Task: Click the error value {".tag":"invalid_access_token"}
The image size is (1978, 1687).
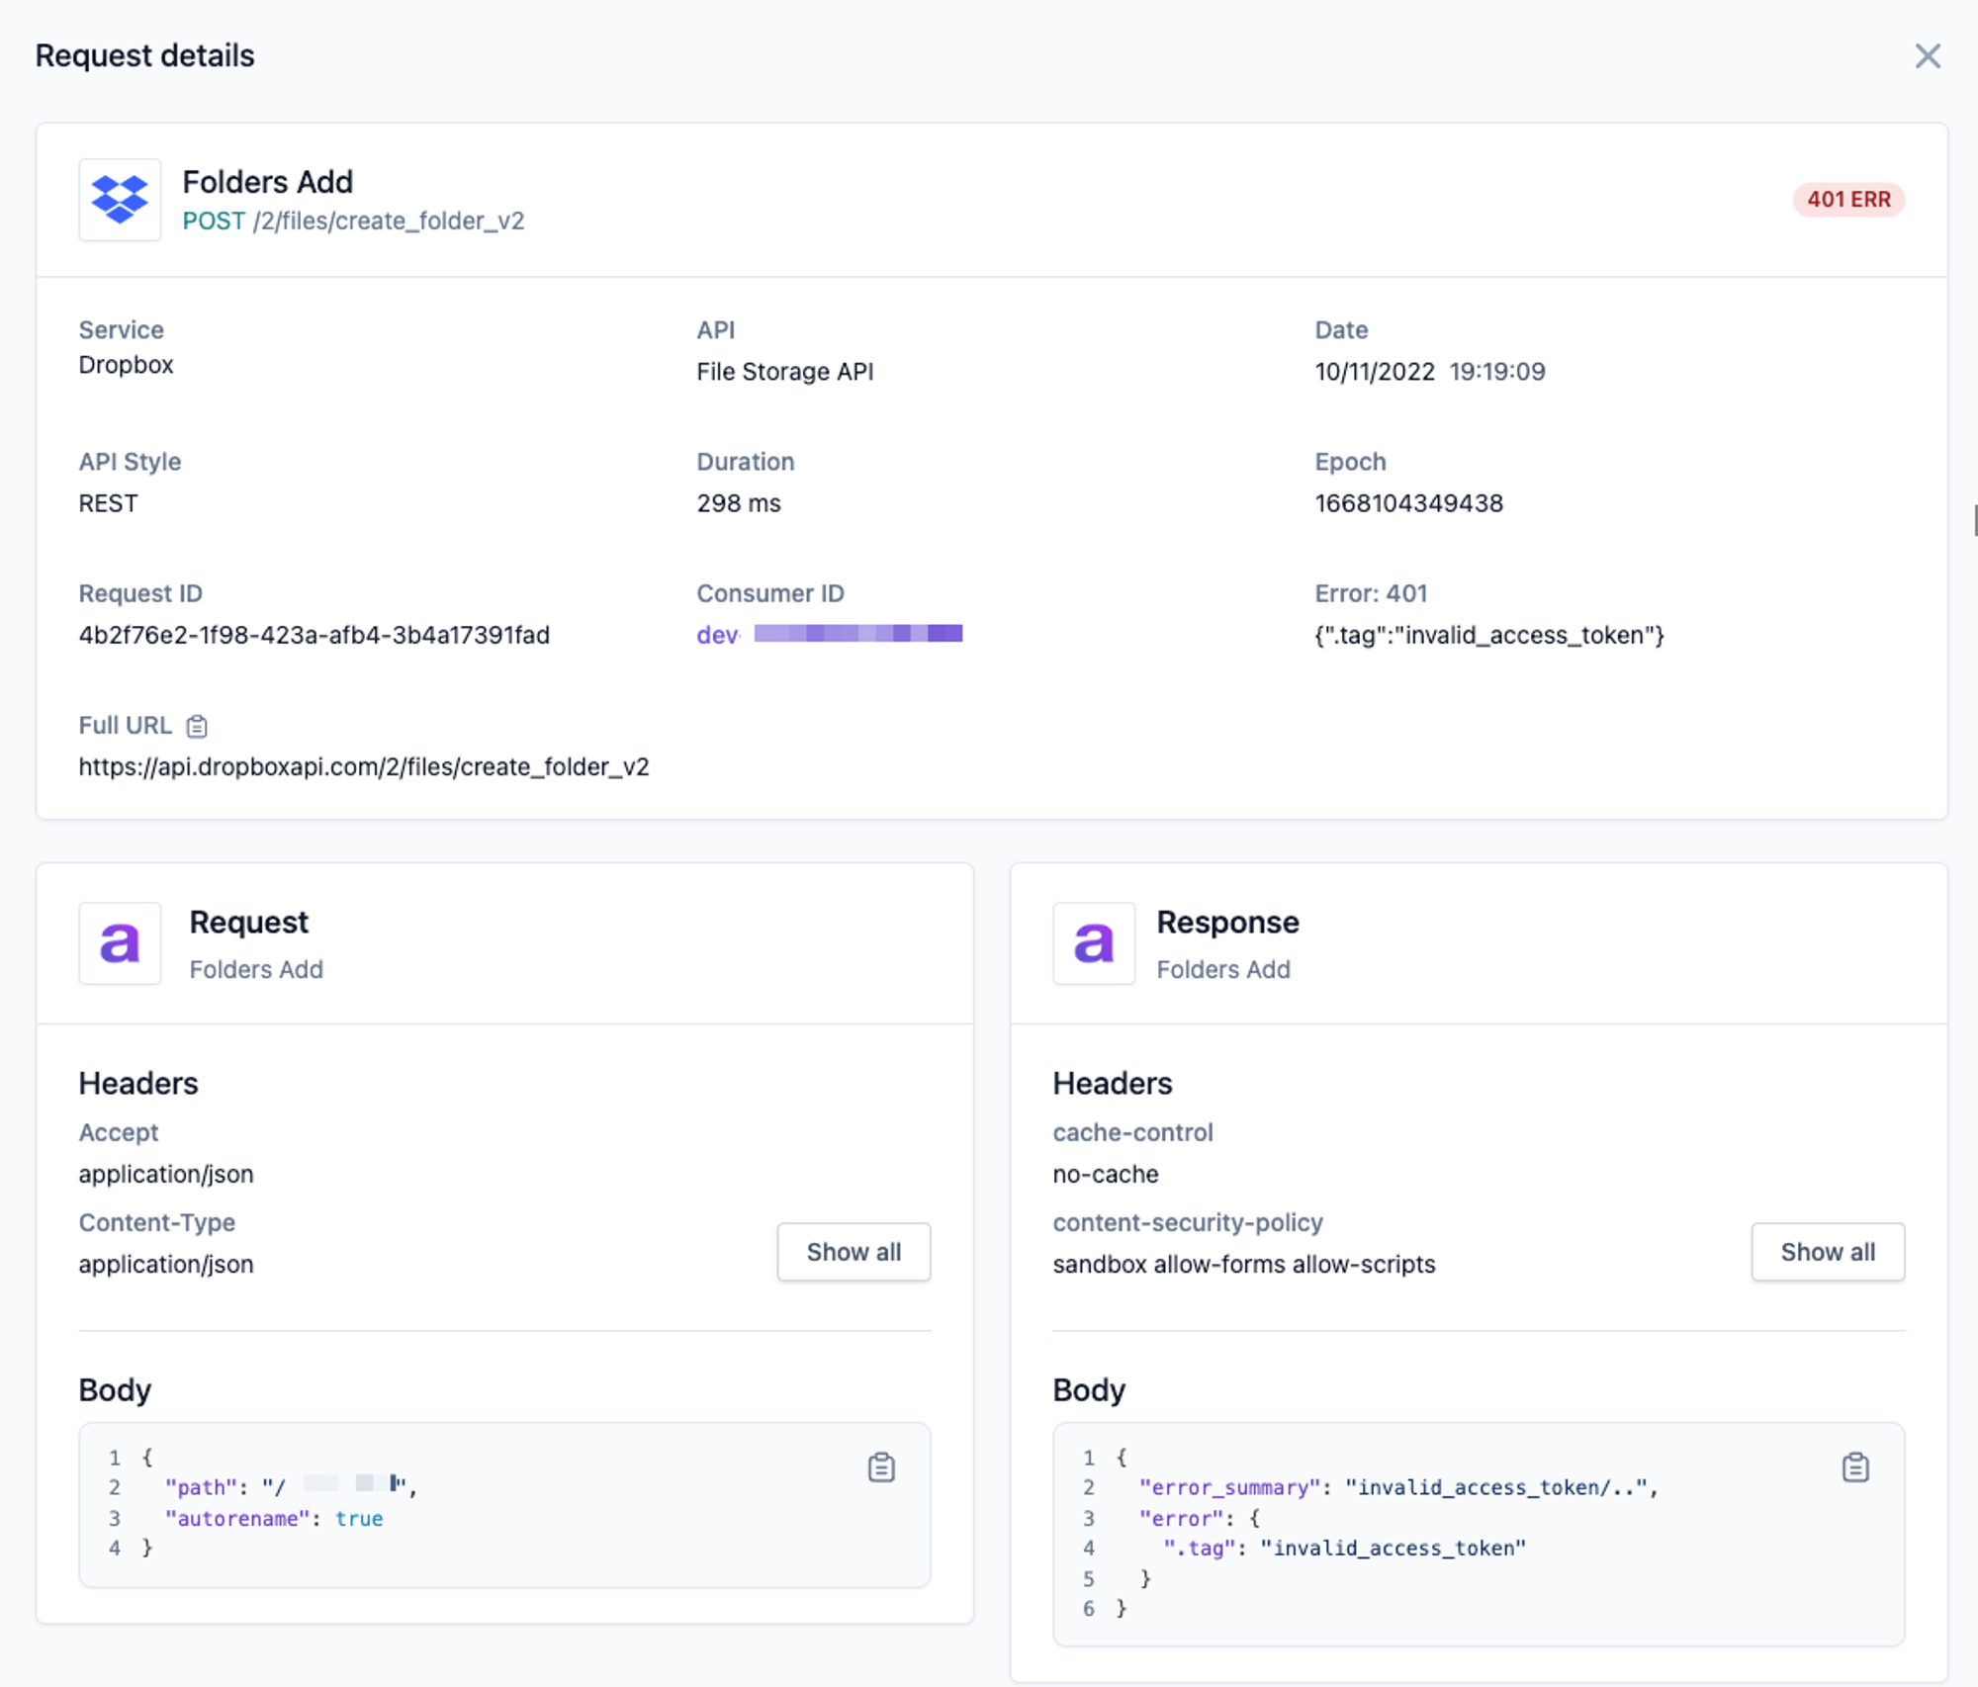Action: pos(1489,635)
